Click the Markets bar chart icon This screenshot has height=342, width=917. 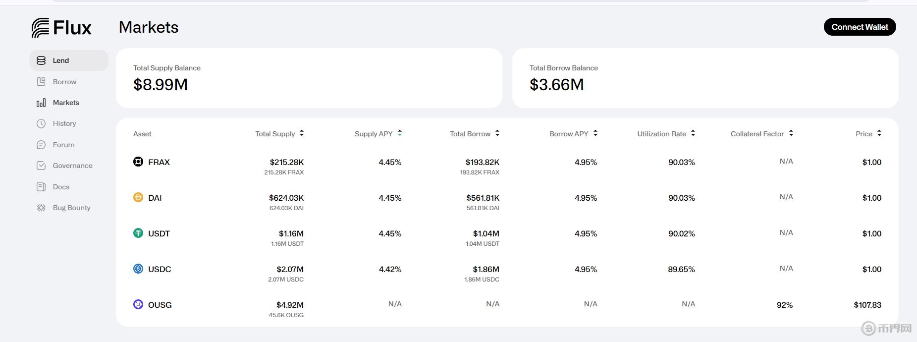(x=41, y=103)
